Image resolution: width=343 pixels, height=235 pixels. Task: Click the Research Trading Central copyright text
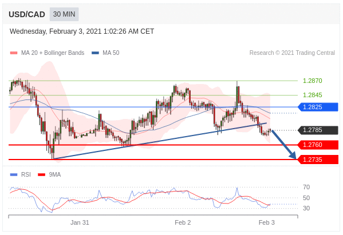(x=292, y=53)
